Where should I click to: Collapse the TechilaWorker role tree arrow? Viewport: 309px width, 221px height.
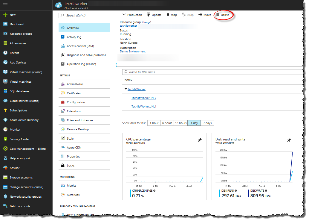coord(126,89)
